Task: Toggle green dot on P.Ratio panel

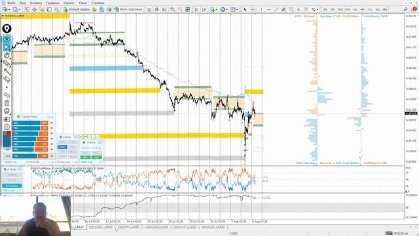Action: (x=5, y=169)
